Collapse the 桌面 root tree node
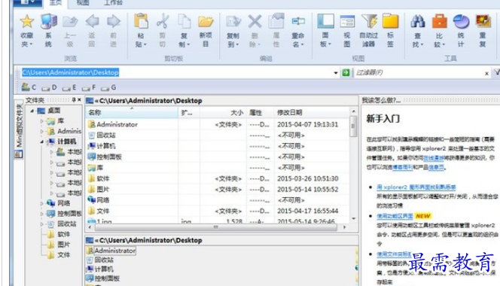 (32, 111)
